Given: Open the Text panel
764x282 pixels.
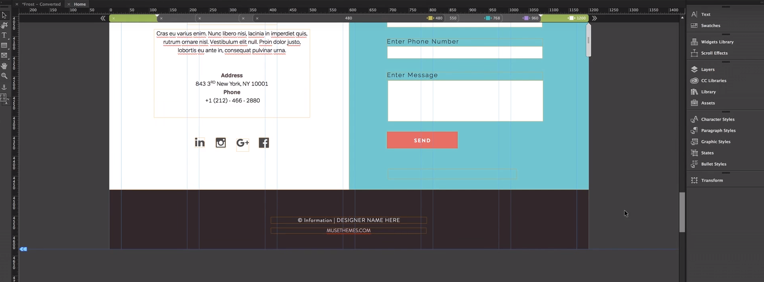Looking at the screenshot, I should [706, 14].
